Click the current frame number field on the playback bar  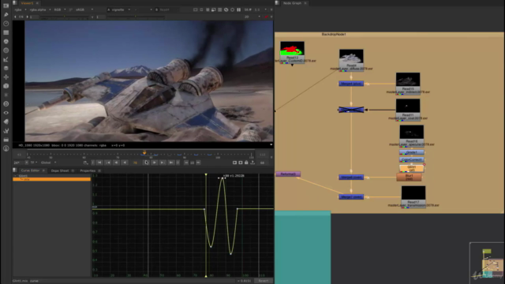tap(136, 163)
